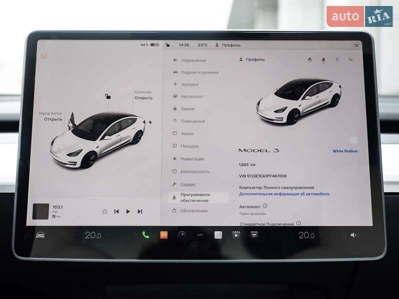Open the Зарядка charging menu
Viewport: 399px width, 299px height.
point(185,84)
